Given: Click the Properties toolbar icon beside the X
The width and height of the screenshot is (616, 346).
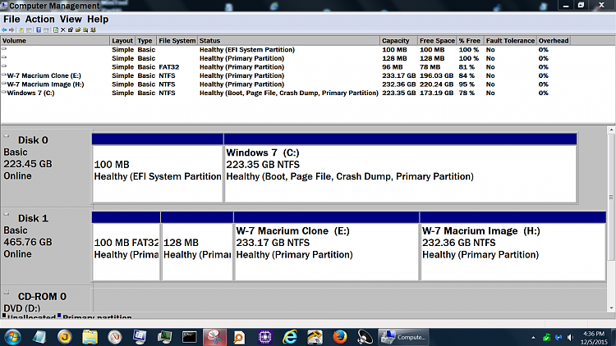Looking at the screenshot, I should click(x=71, y=30).
